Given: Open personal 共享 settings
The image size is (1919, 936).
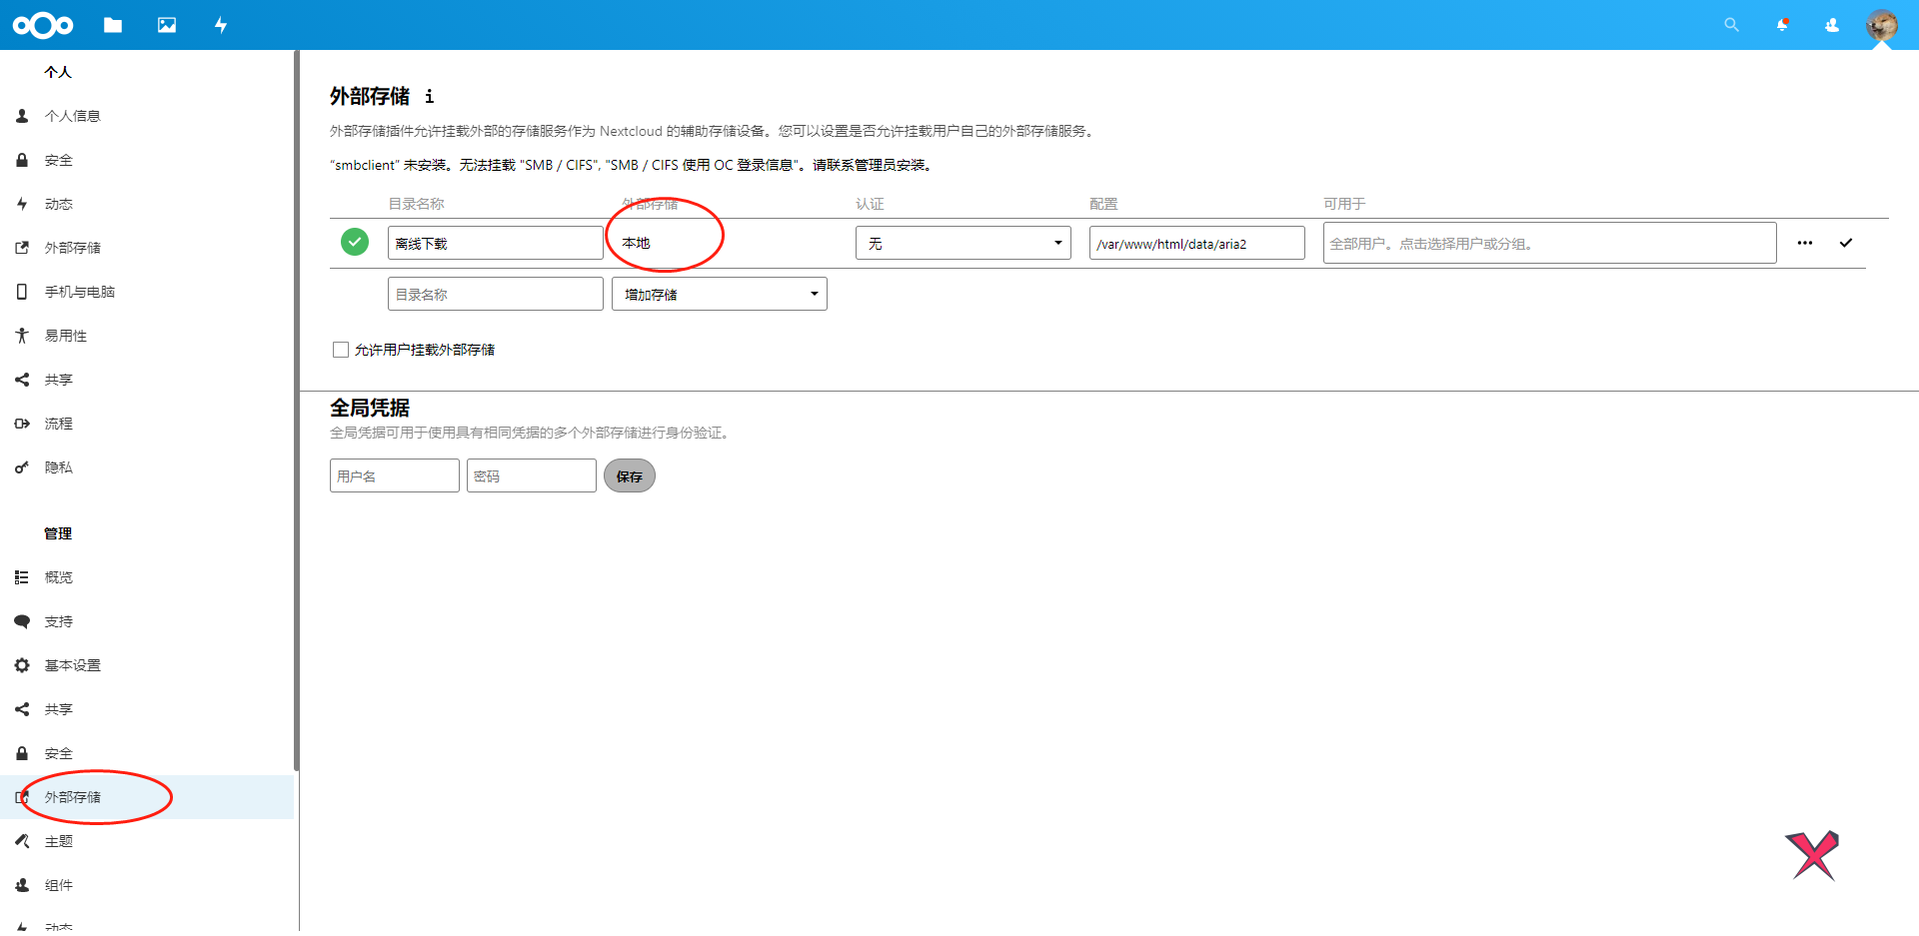Looking at the screenshot, I should 147,380.
